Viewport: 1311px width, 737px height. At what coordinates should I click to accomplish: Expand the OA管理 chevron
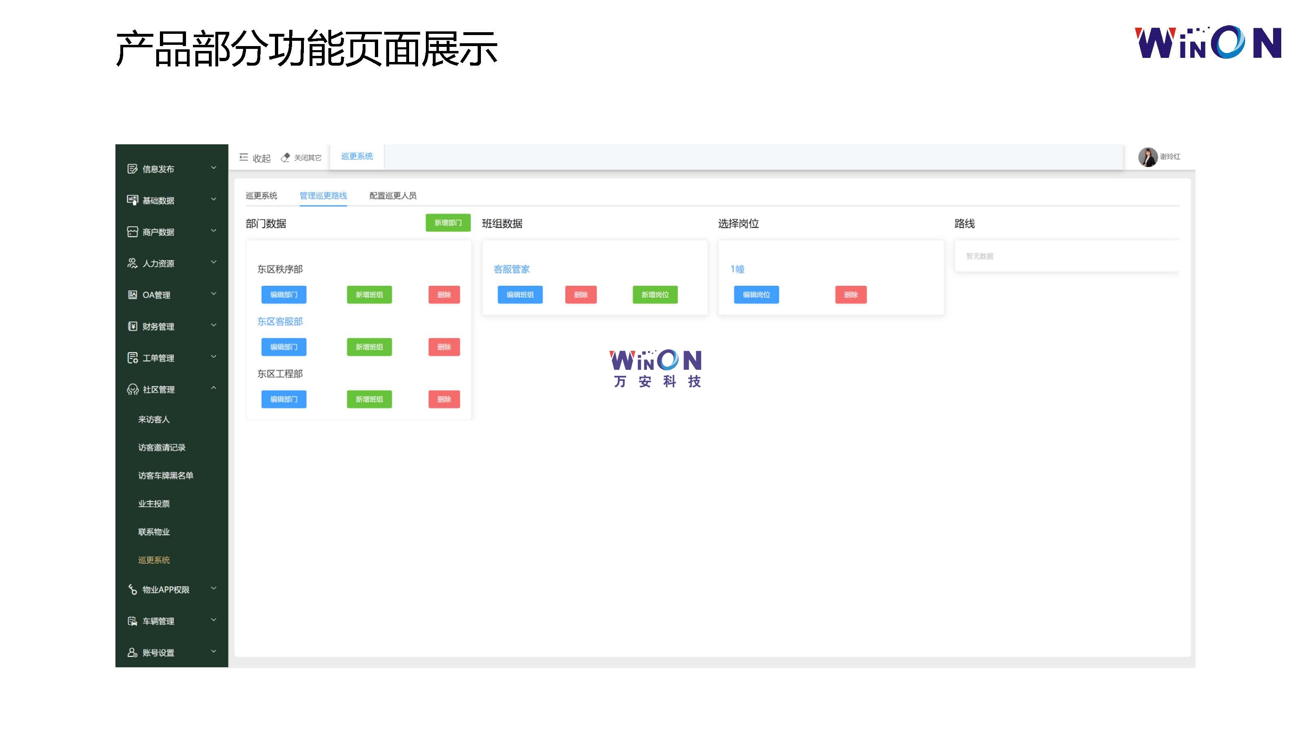point(214,294)
